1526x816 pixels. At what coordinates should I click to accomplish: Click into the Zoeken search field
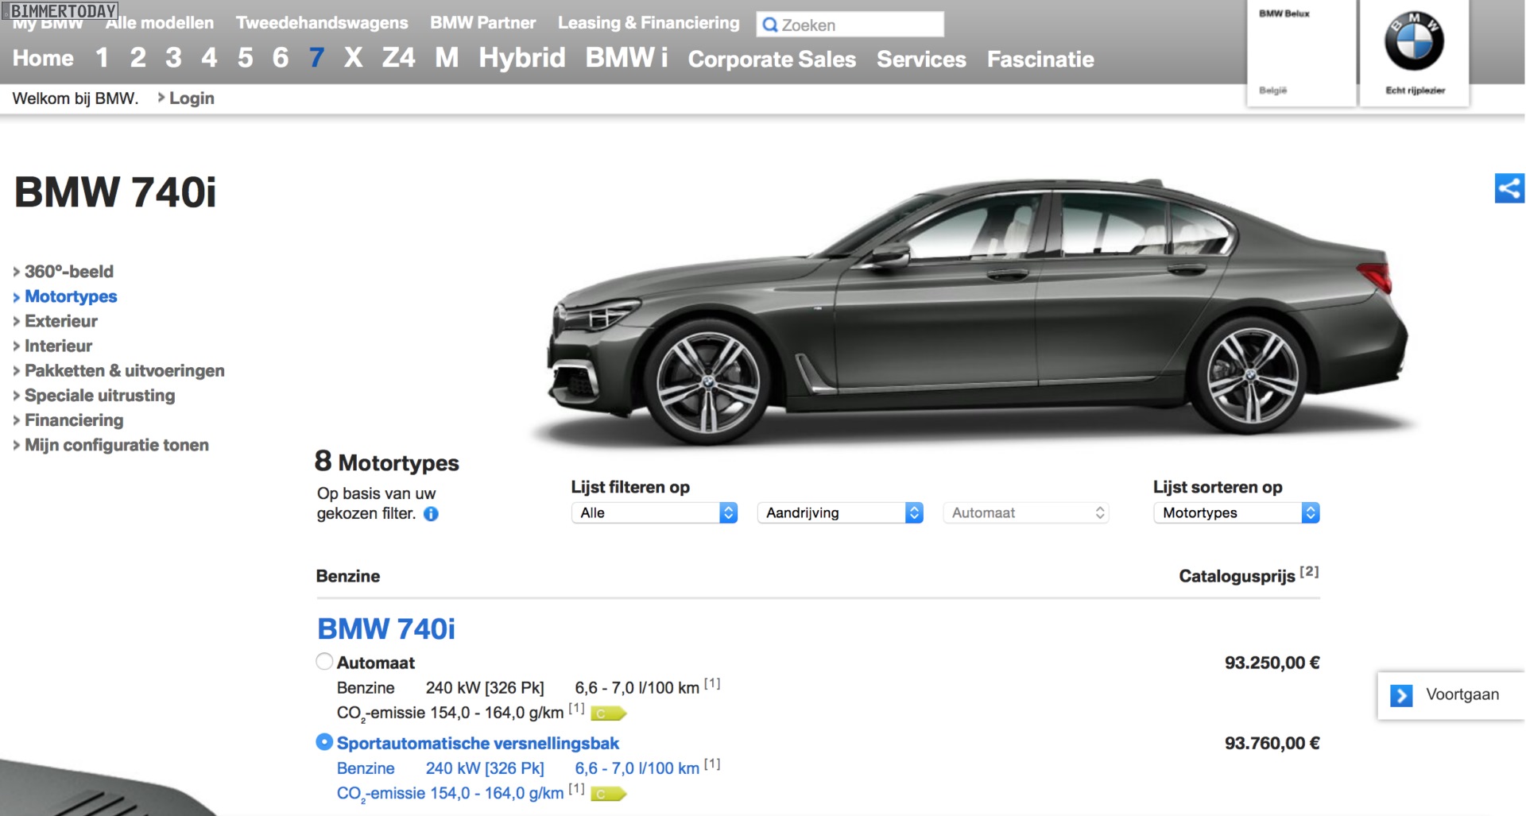(x=858, y=25)
